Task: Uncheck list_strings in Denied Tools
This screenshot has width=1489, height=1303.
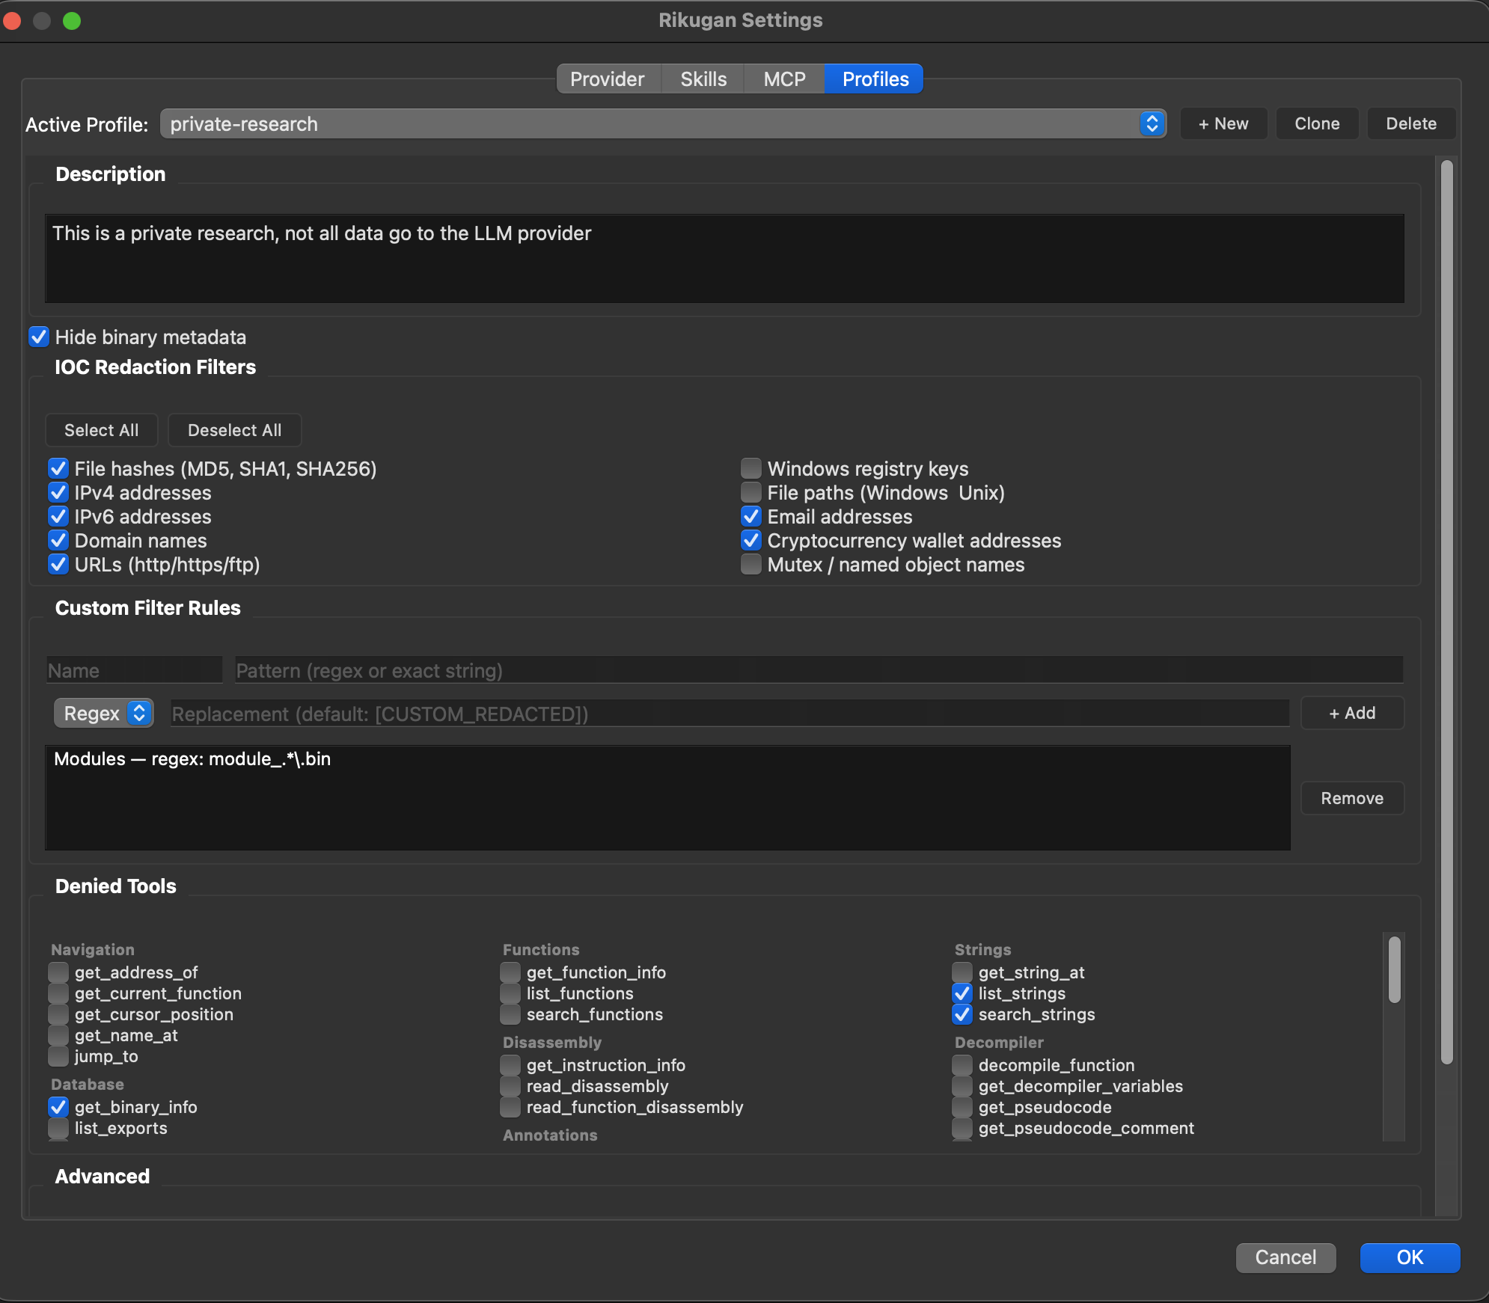Action: point(962,993)
